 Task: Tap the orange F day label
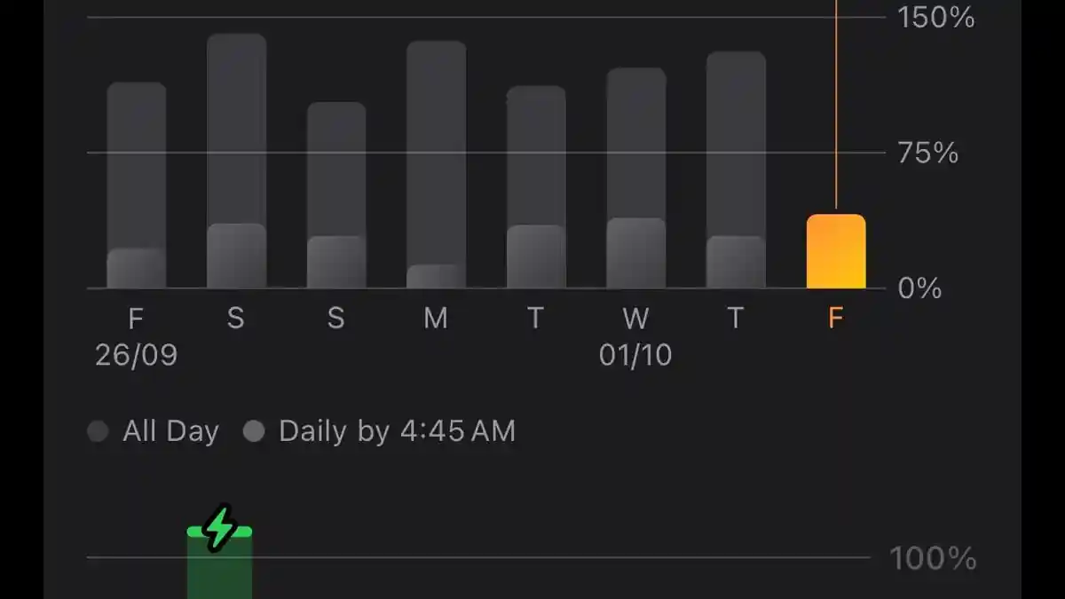[x=835, y=319]
